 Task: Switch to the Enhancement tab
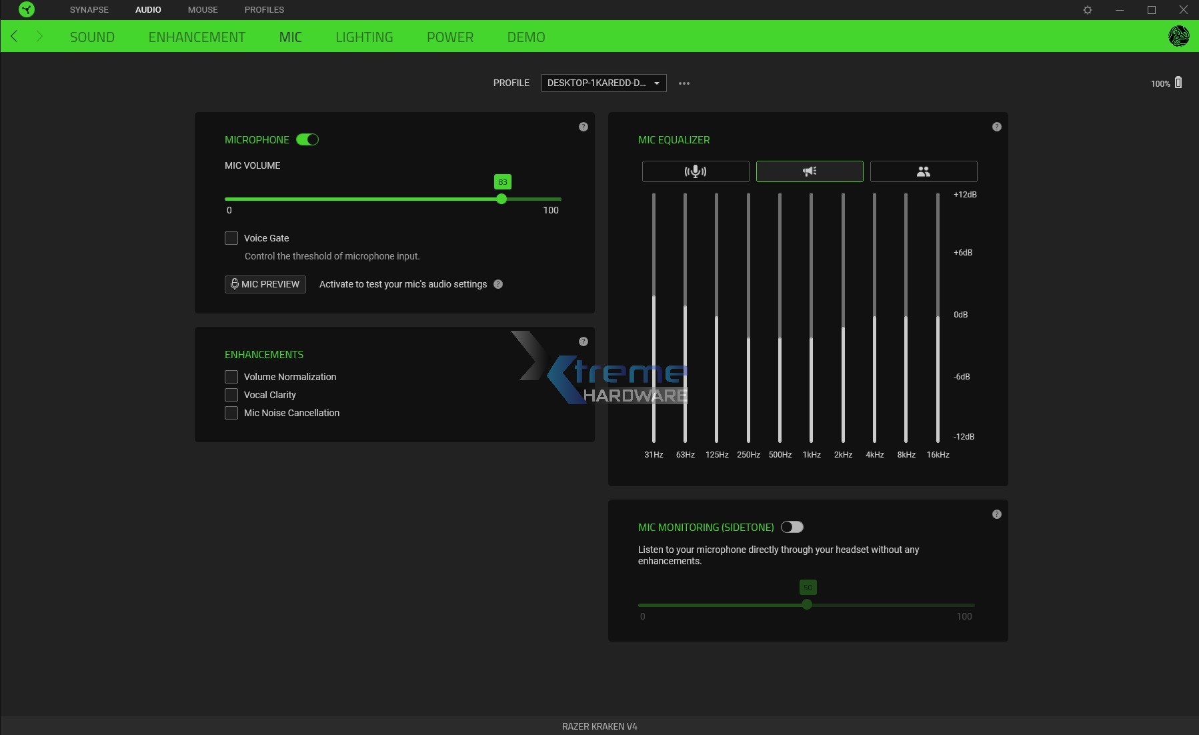pyautogui.click(x=197, y=37)
